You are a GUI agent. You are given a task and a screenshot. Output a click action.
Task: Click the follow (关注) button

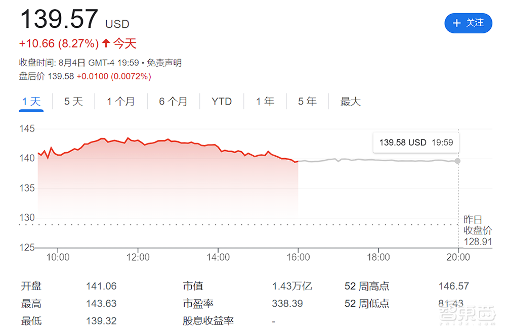pos(469,23)
